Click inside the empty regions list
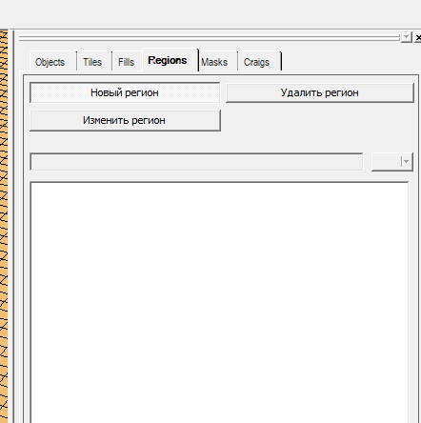This screenshot has height=423, width=421. coord(219,302)
